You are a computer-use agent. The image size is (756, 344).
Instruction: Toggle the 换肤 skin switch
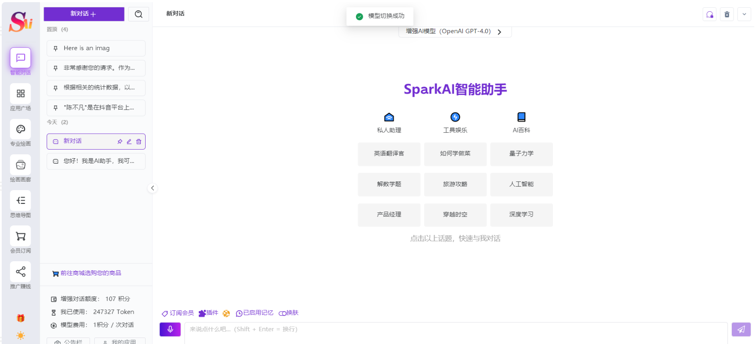click(x=289, y=313)
